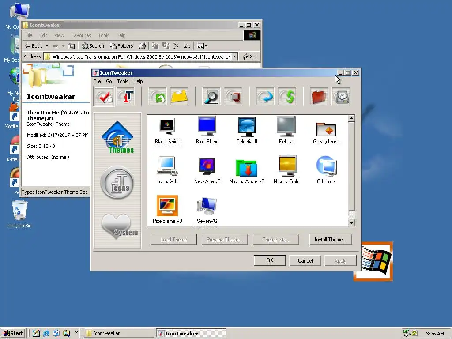Open Edit menu in Explorer window
Viewport: 452px width, 339px height.
coord(43,35)
